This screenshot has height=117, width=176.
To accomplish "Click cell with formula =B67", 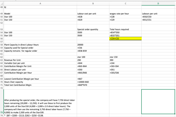I will (x=93, y=79).
